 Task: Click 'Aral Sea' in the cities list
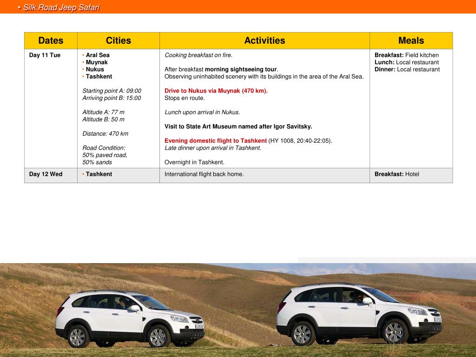tap(98, 55)
